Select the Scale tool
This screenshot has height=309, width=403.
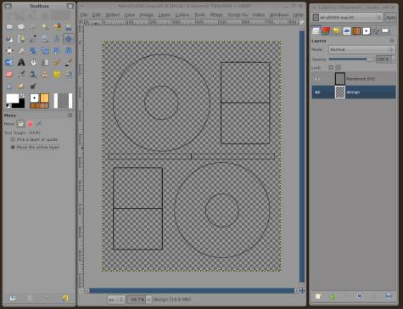45,51
